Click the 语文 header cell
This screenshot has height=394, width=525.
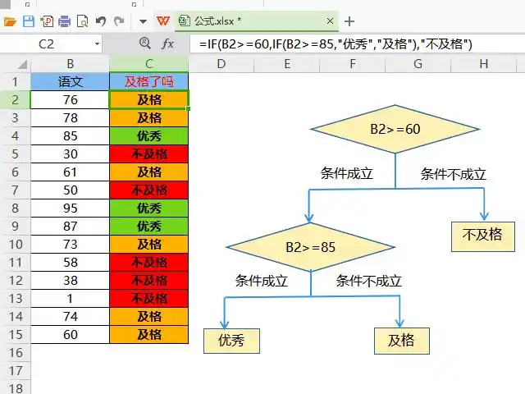tap(70, 81)
